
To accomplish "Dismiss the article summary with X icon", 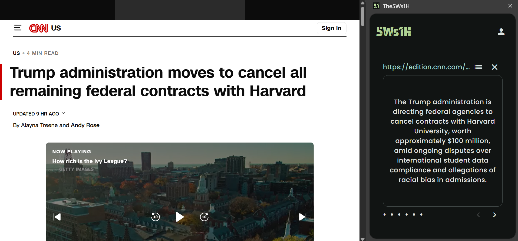I will click(494, 67).
